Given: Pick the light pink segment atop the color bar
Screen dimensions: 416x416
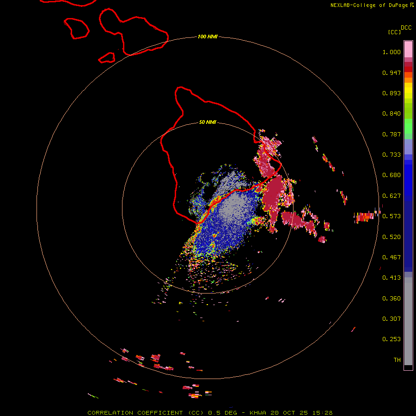Looking at the screenshot, I should [408, 49].
